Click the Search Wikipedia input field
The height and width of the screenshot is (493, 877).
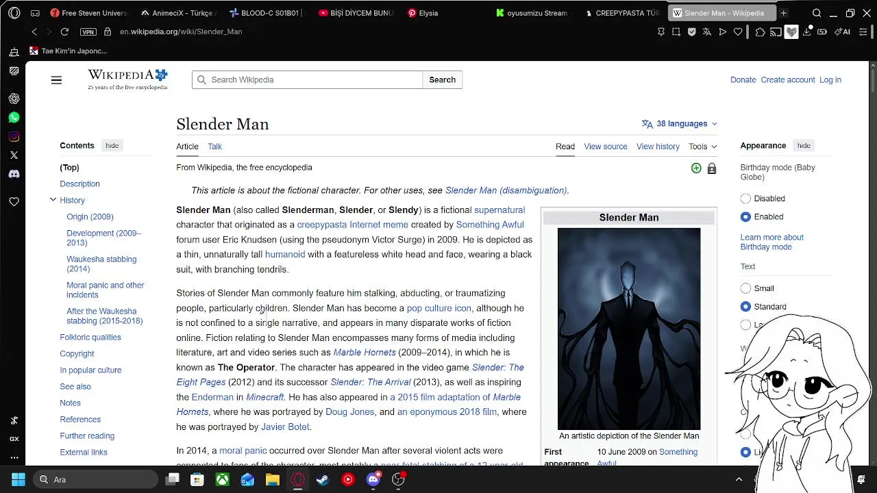307,80
